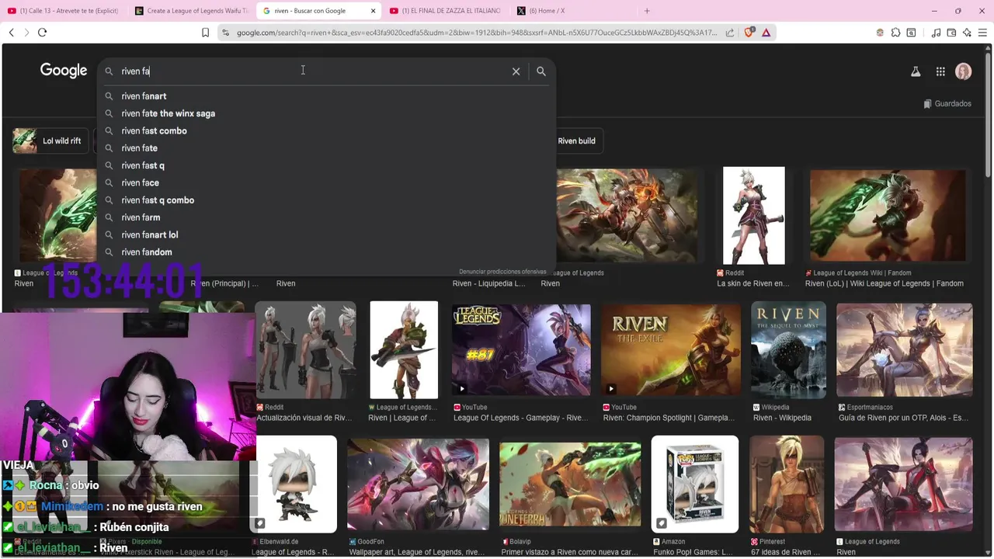This screenshot has height=559, width=994.
Task: Open site settings icon beside the URL
Action: coord(225,33)
